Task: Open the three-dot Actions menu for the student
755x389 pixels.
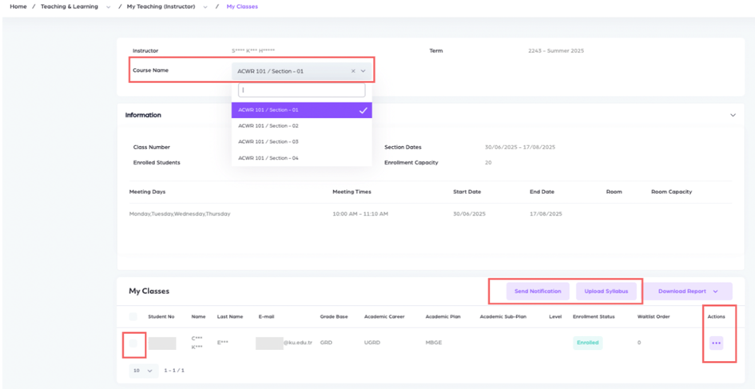Action: (716, 343)
